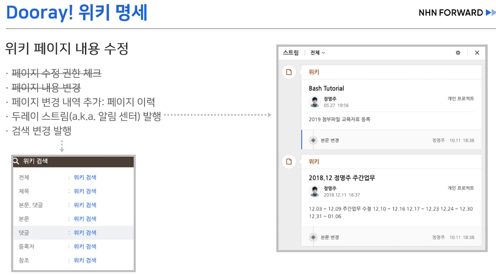Image resolution: width=496 pixels, height=275 pixels.
Task: Expand the 전체 filter dropdown
Action: [318, 53]
